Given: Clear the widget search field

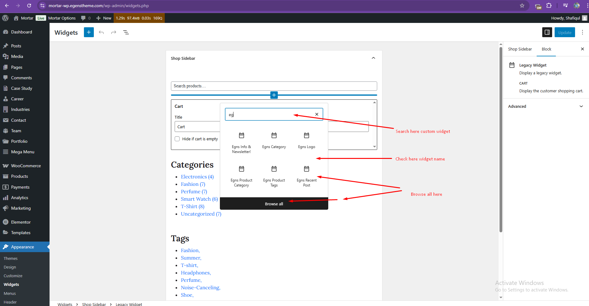Looking at the screenshot, I should [317, 114].
